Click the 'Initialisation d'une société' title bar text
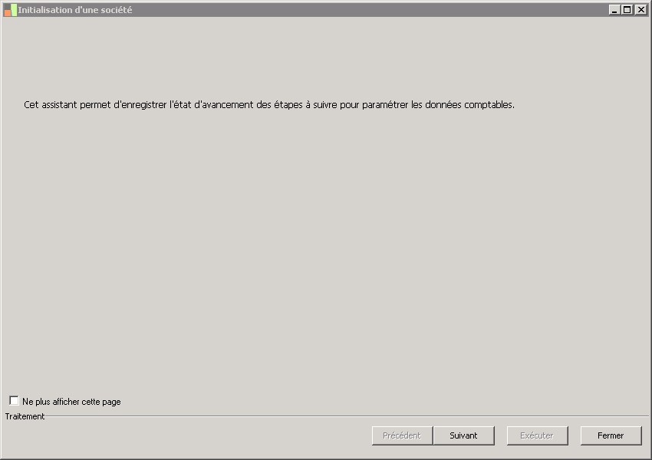 (75, 10)
